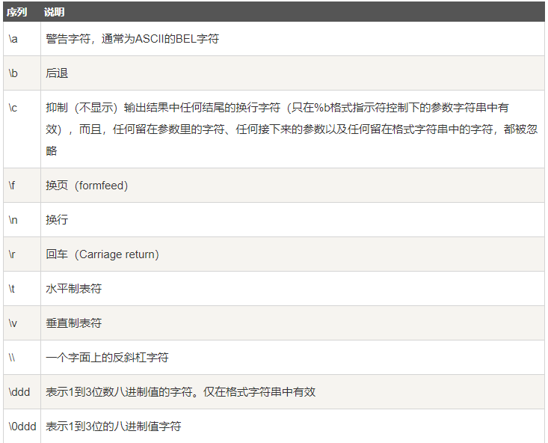Screen dimensions: 548x443
Task: Select the \a sequence cell
Action: point(22,38)
